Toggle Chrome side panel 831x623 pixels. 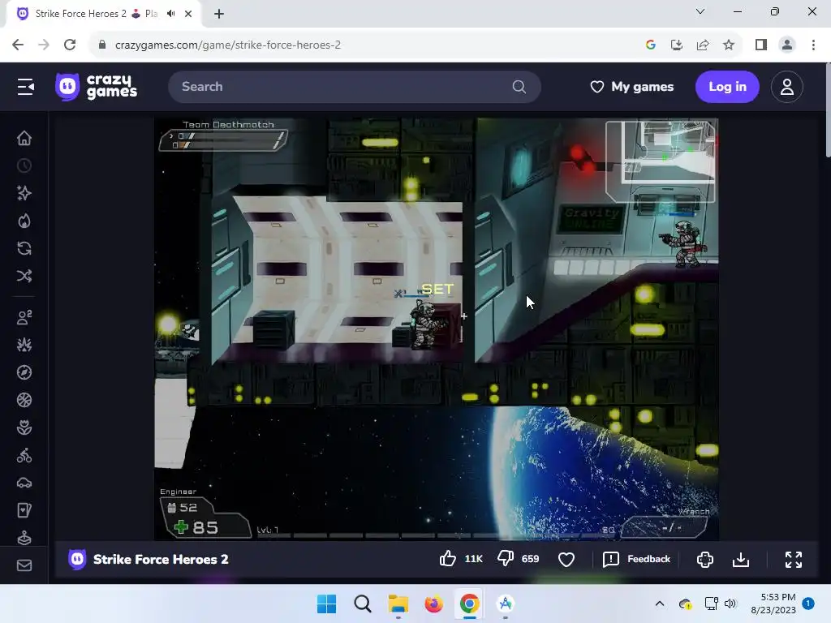tap(761, 45)
